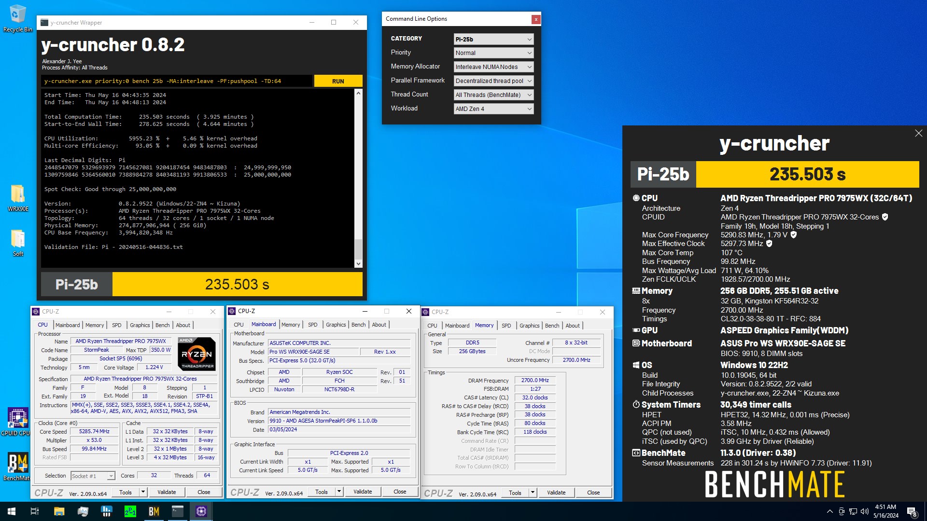Open the Memory Allocator dropdown
This screenshot has height=521, width=927.
pyautogui.click(x=493, y=67)
